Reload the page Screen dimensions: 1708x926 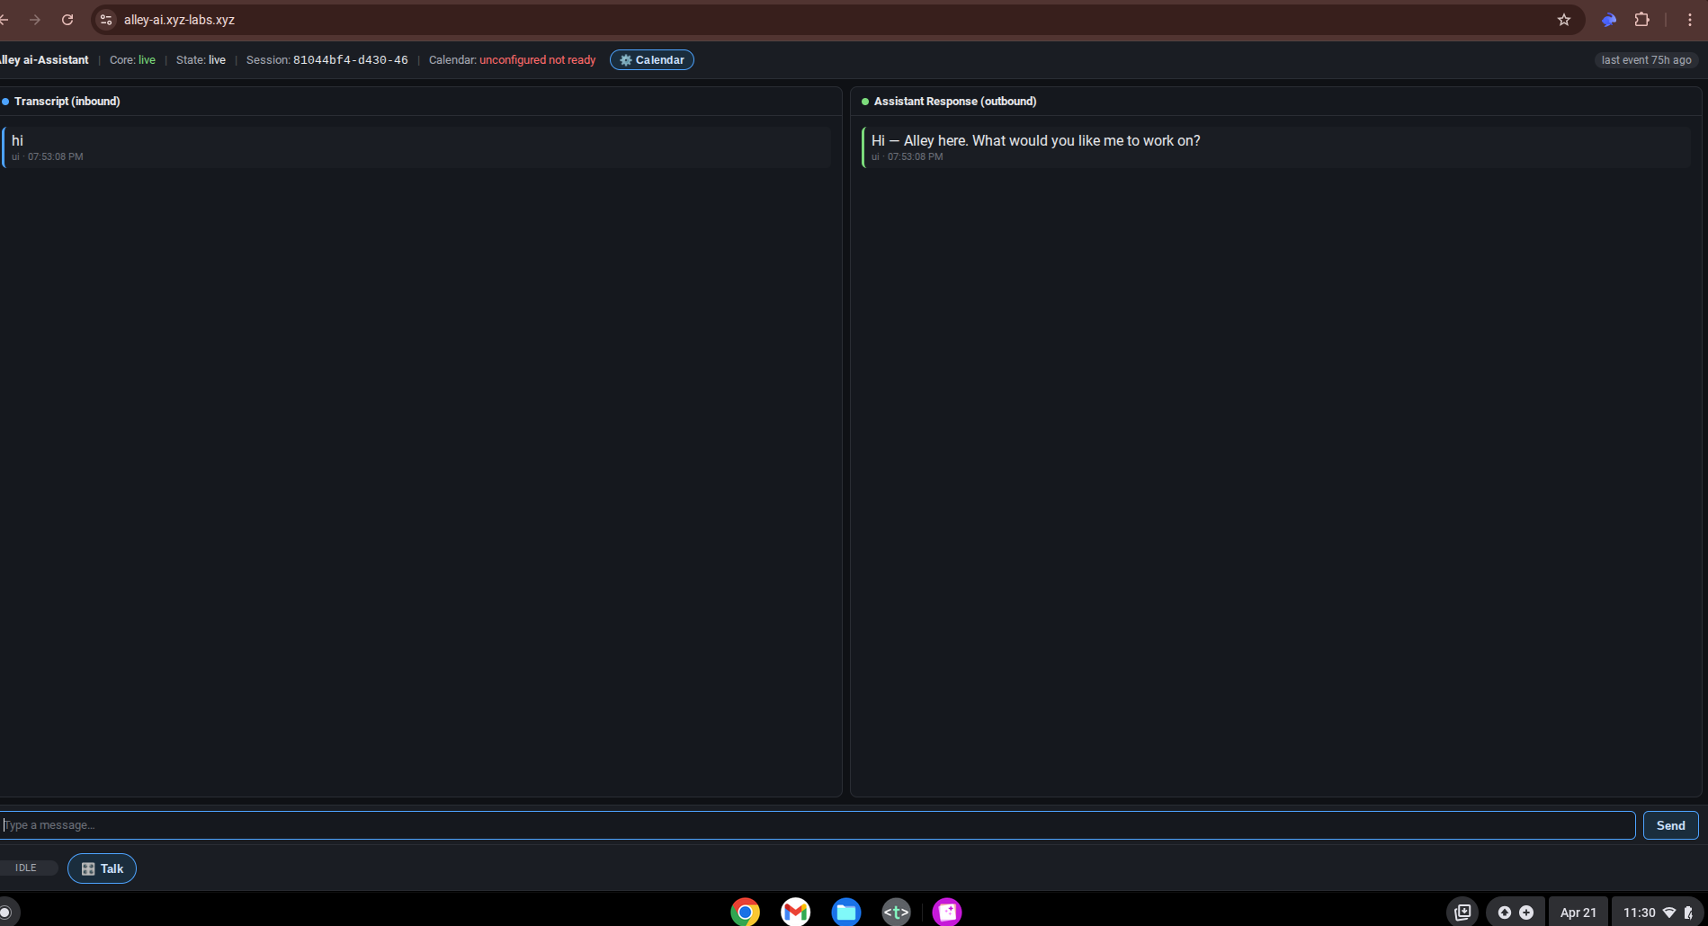[x=67, y=20]
